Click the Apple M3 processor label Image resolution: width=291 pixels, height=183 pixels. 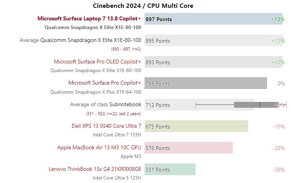tap(131, 156)
